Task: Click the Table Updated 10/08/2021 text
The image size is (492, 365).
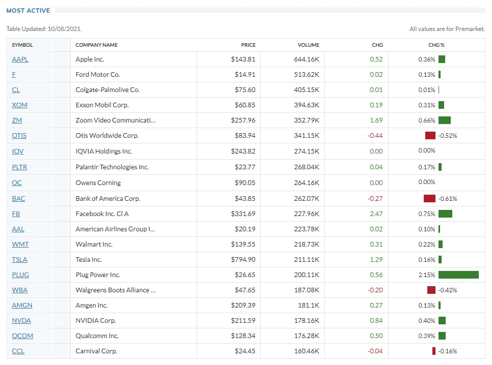Action: coord(44,29)
